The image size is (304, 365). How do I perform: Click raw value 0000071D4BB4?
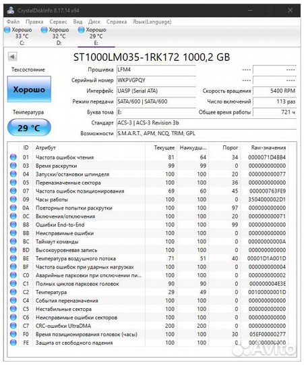coord(267,157)
